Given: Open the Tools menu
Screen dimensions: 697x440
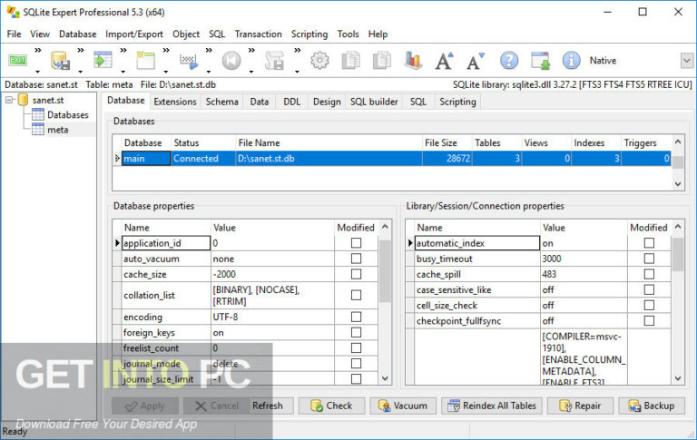Looking at the screenshot, I should pyautogui.click(x=348, y=34).
